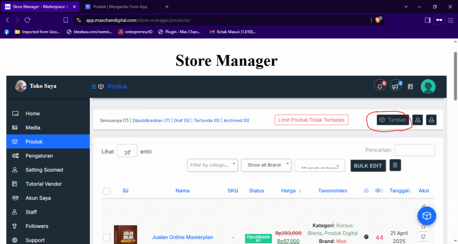The image size is (458, 244).
Task: Open the notifications bell icon
Action: (380, 86)
